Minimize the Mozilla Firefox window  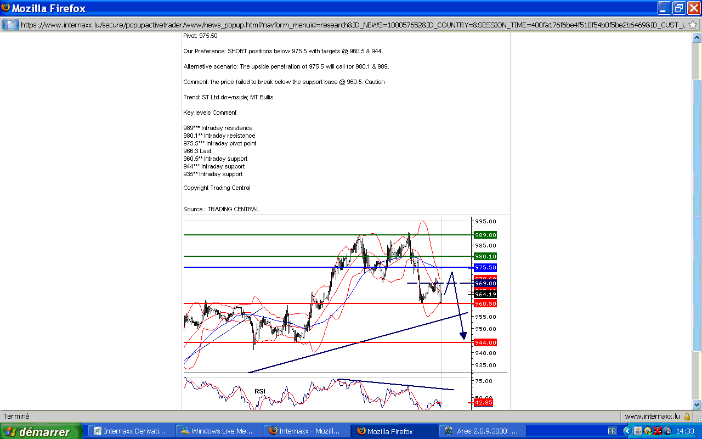pyautogui.click(x=665, y=8)
